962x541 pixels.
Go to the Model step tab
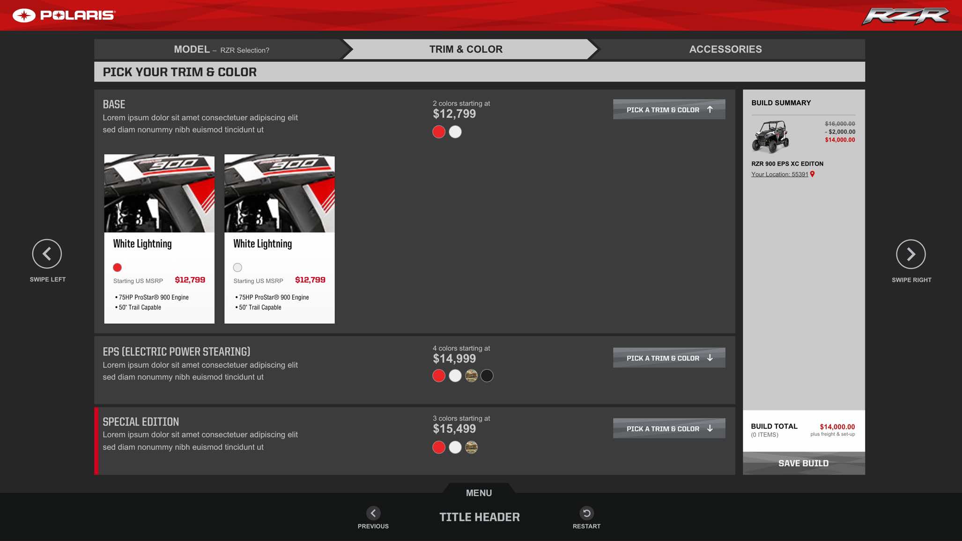pos(221,50)
